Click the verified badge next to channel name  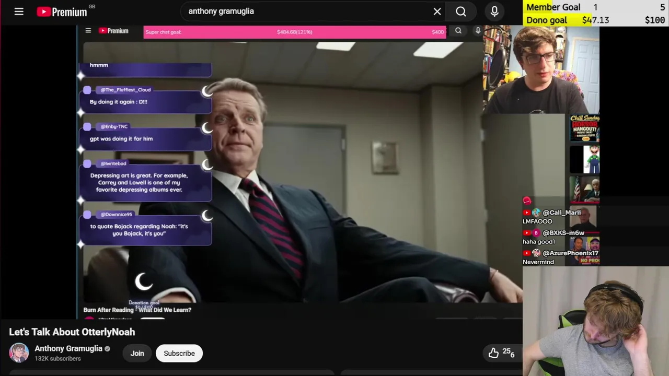[107, 349]
